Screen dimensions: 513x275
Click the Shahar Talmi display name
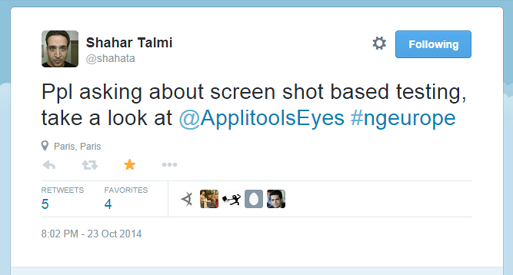[129, 43]
